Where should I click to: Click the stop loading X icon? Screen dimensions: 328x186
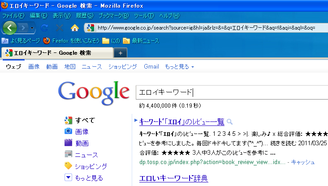coord(60,28)
